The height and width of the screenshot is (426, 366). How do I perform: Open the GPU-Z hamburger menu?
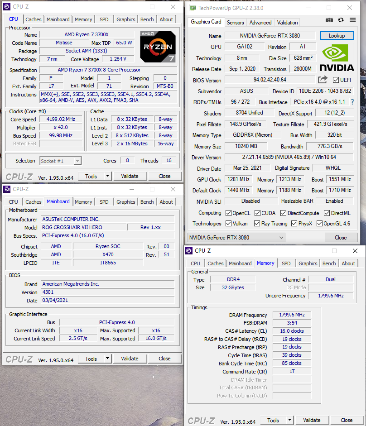[x=353, y=20]
